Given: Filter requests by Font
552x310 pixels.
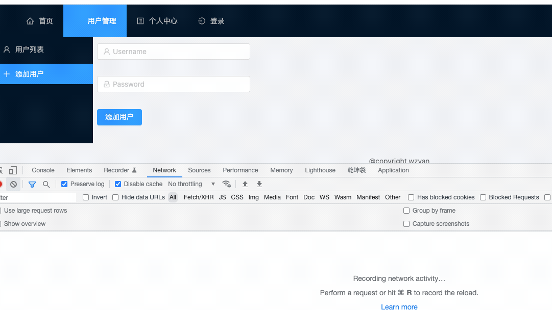Looking at the screenshot, I should pos(292,197).
